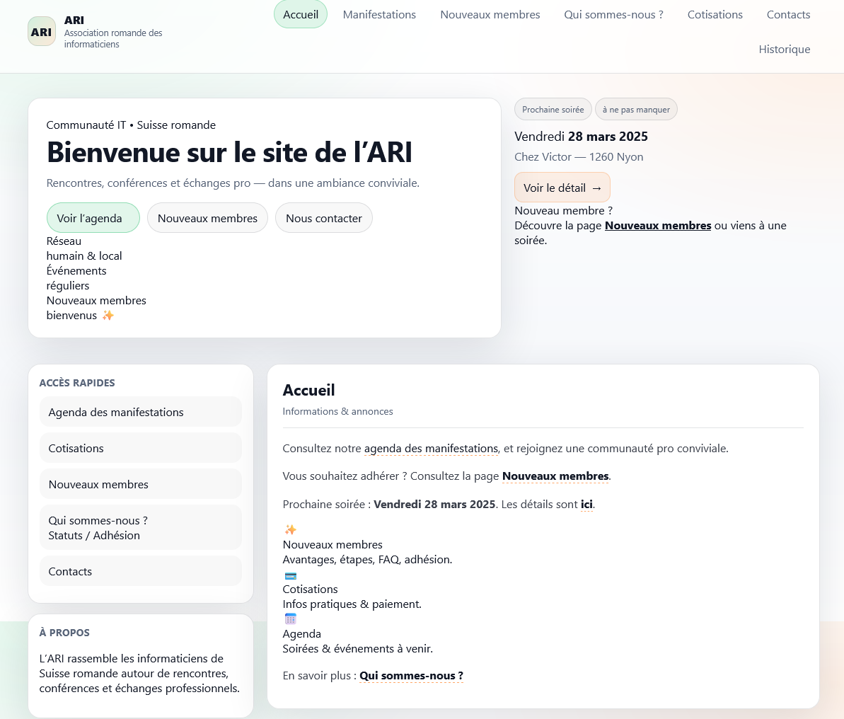This screenshot has width=844, height=719.
Task: Click the "Nous contacter" button
Action: pos(323,218)
